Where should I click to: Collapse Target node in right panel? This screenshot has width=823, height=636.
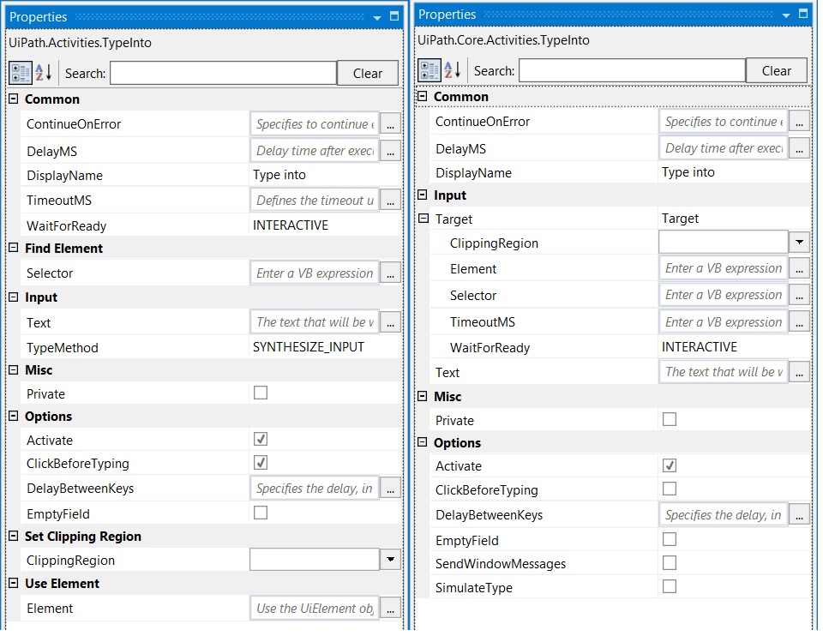pyautogui.click(x=424, y=219)
